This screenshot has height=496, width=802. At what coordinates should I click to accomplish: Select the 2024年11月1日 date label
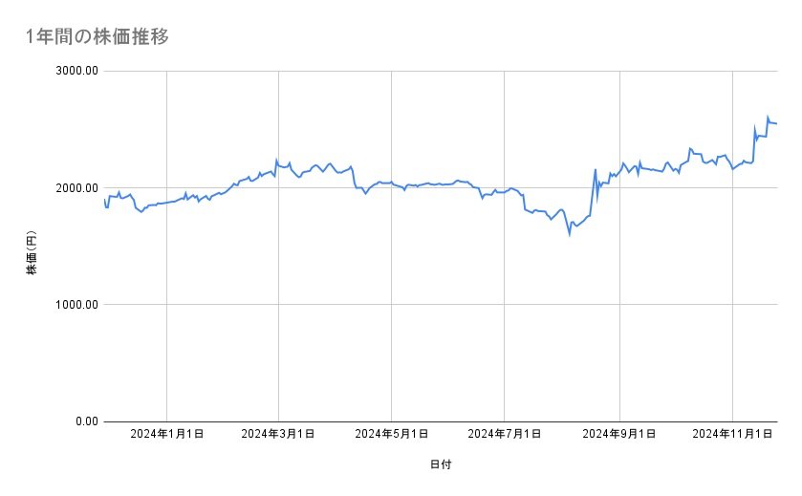coord(732,434)
